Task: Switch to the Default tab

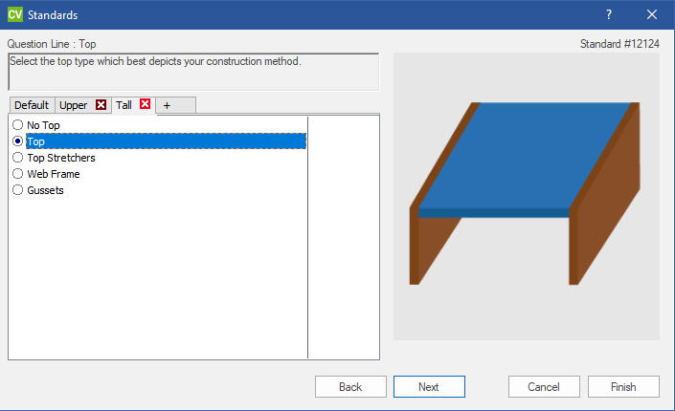Action: click(x=31, y=105)
